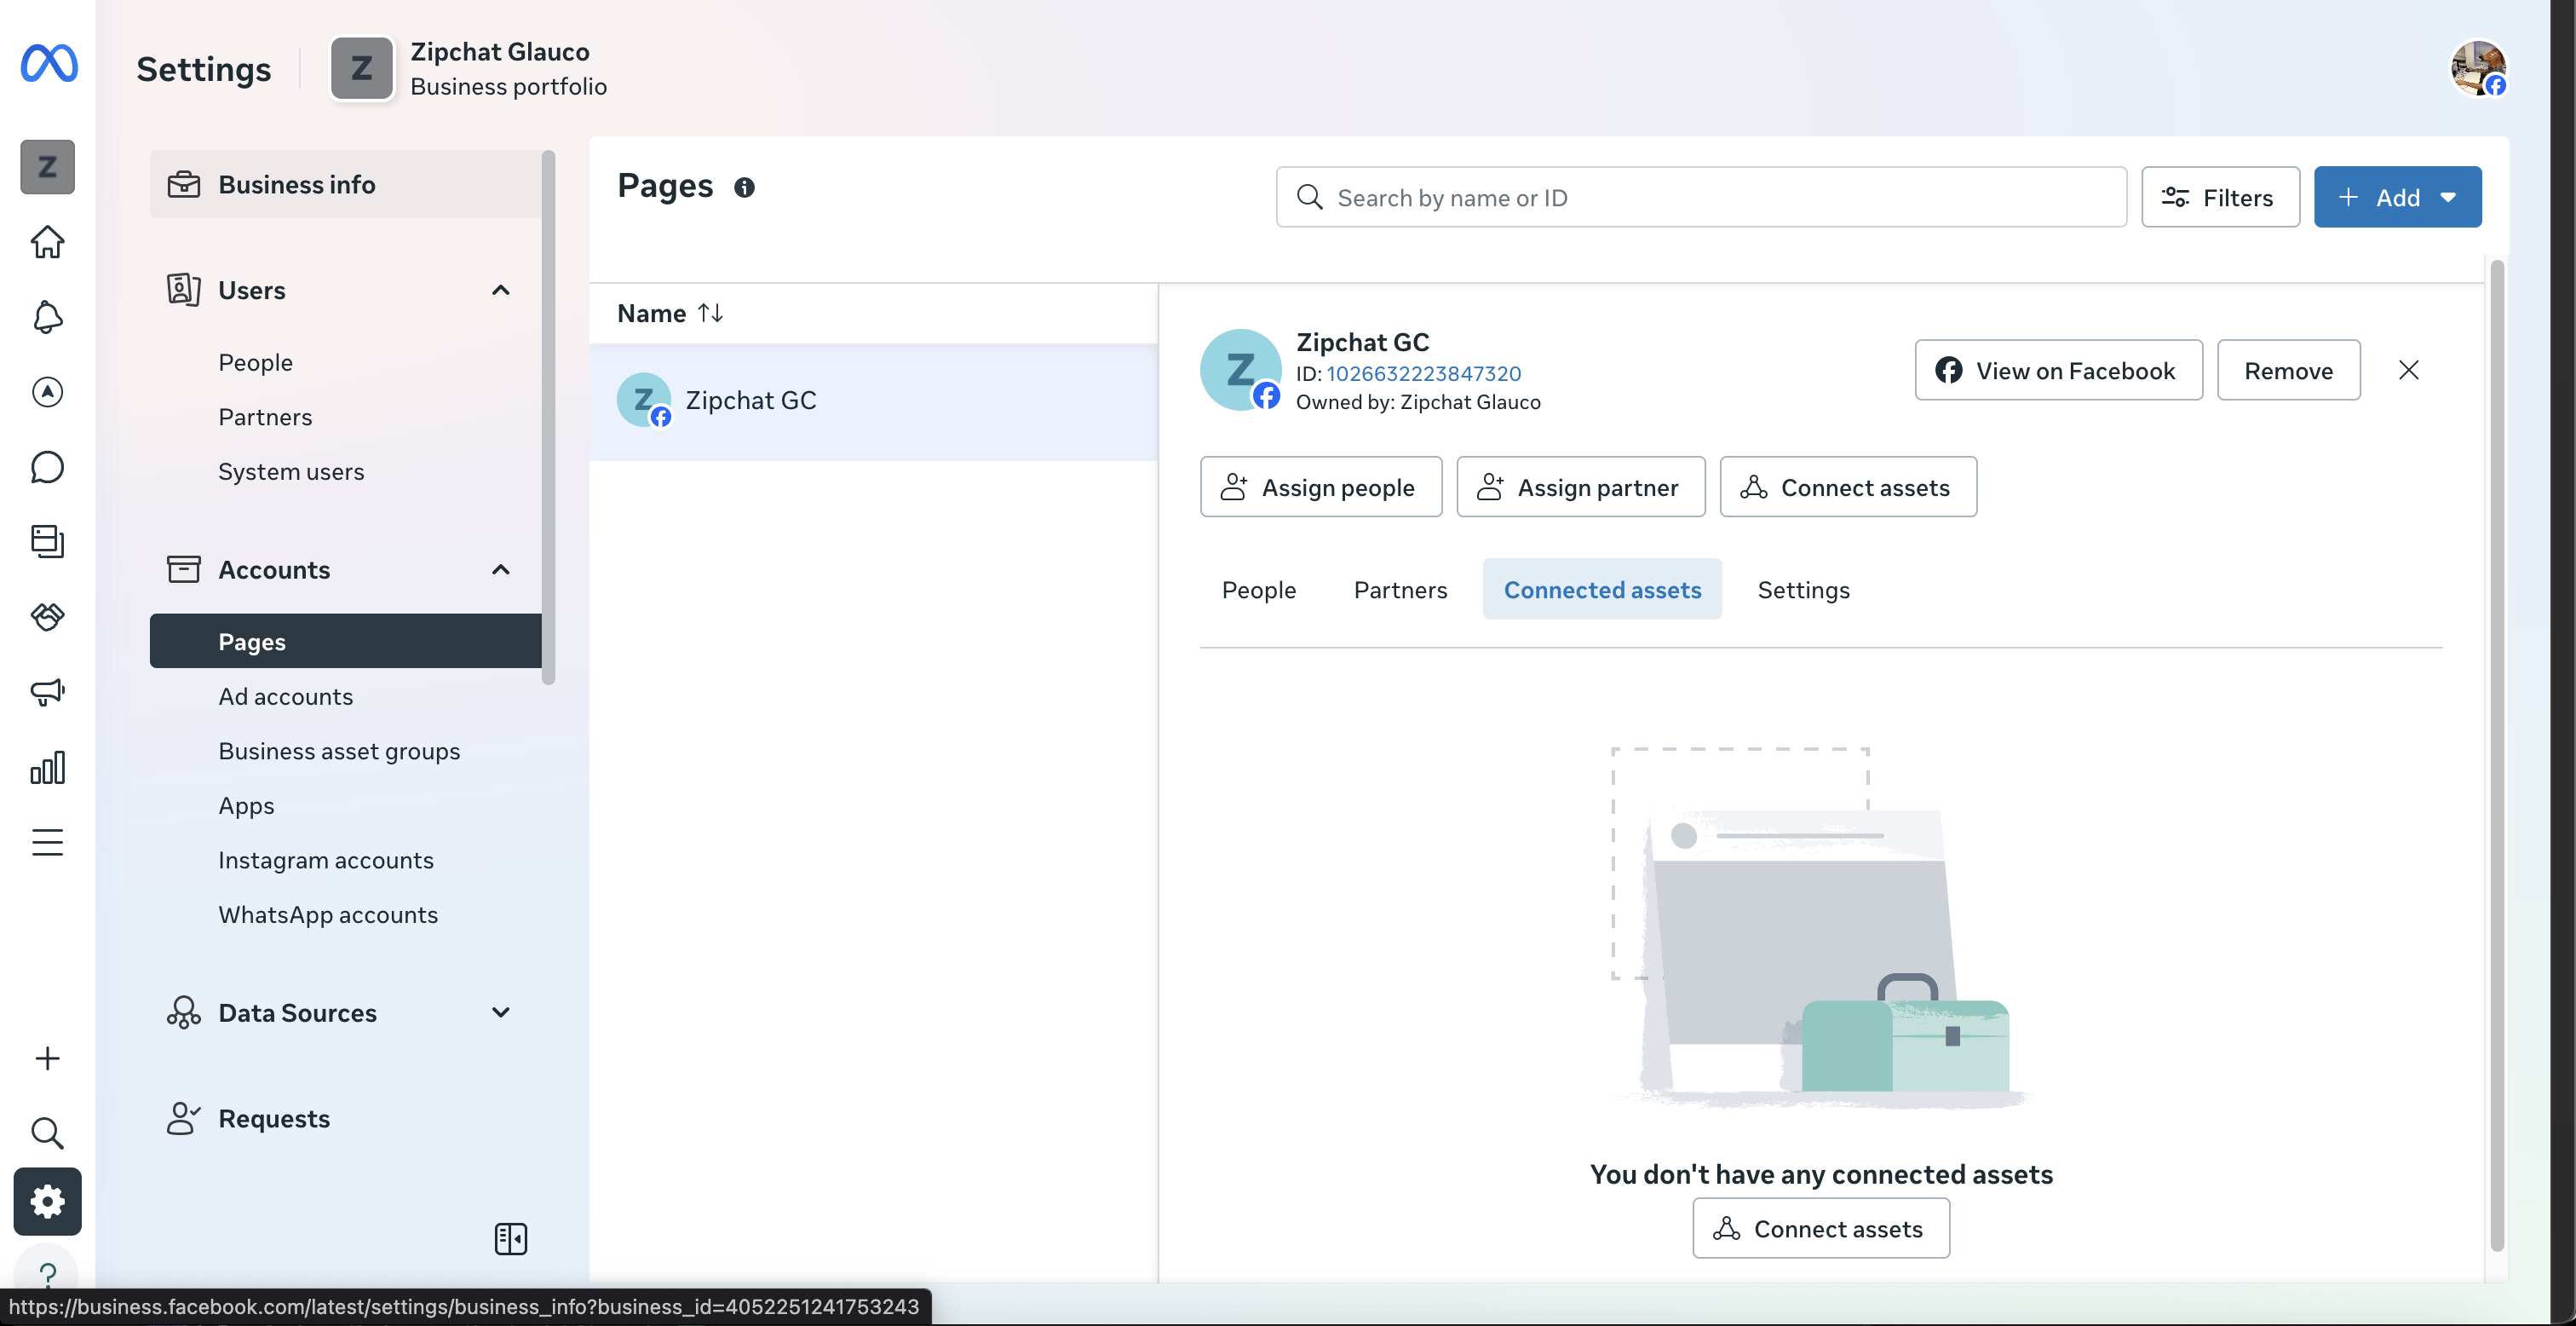
Task: Switch to the Partners tab
Action: click(x=1400, y=590)
